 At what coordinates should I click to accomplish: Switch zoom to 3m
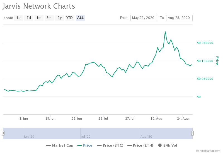pos(49,18)
